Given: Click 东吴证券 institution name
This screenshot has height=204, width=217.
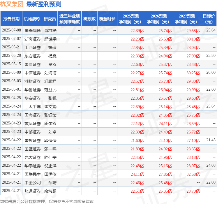Looking at the screenshot, I should (x=33, y=124).
